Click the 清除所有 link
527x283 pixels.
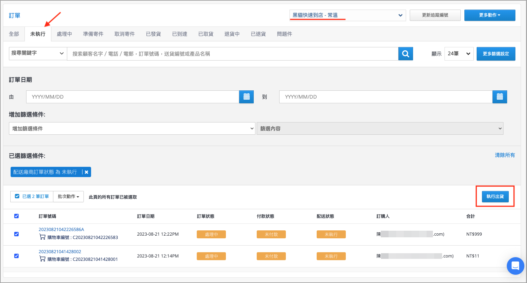pos(505,155)
